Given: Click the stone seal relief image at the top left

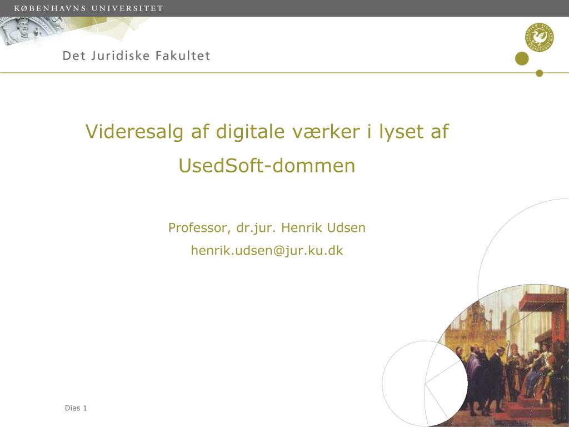Looking at the screenshot, I should pos(33,31).
